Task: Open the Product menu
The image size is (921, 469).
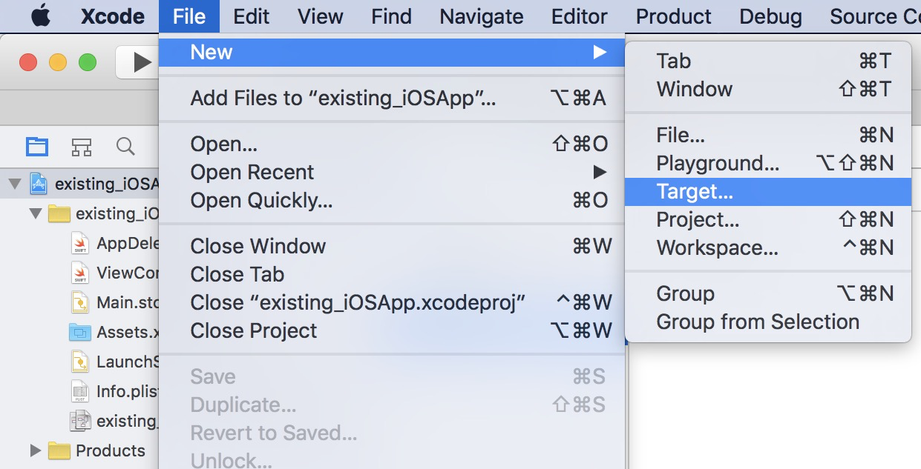Action: click(x=674, y=16)
